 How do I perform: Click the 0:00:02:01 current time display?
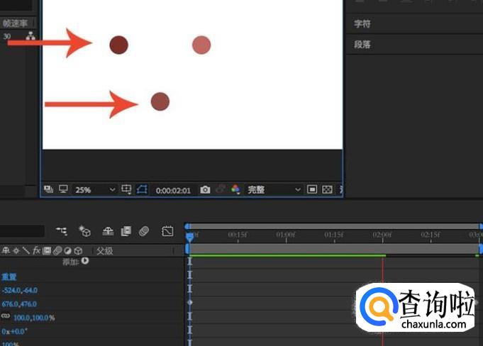(173, 191)
